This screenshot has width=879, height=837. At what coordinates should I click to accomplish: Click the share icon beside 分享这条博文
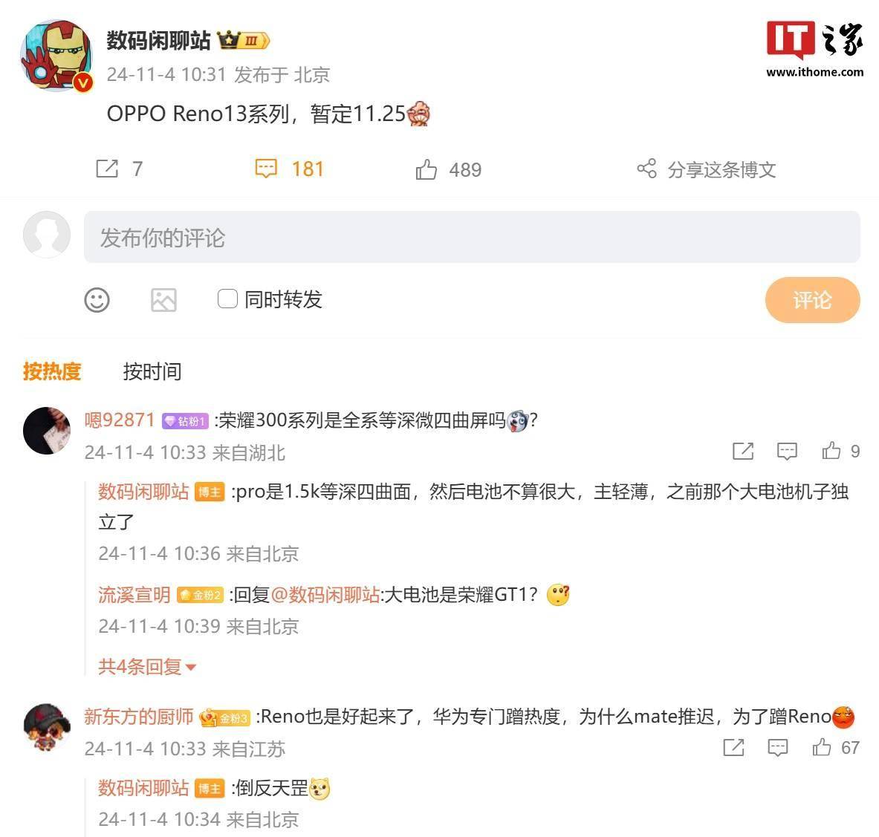[646, 168]
